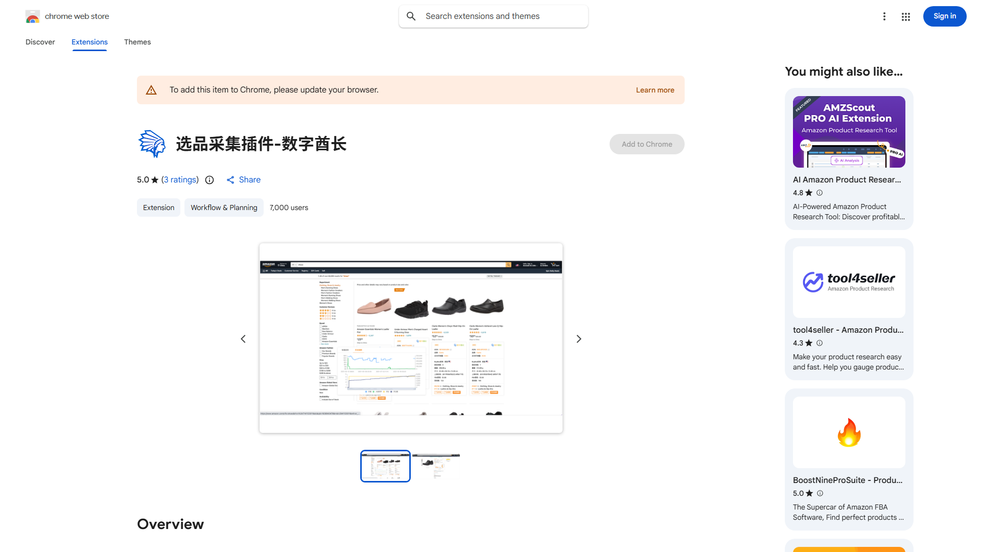Click the search magnifier icon
The image size is (981, 552).
click(411, 16)
